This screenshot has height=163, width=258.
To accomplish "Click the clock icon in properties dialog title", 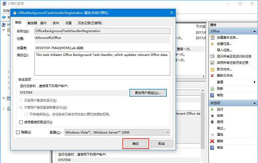I will pyautogui.click(x=15, y=13).
